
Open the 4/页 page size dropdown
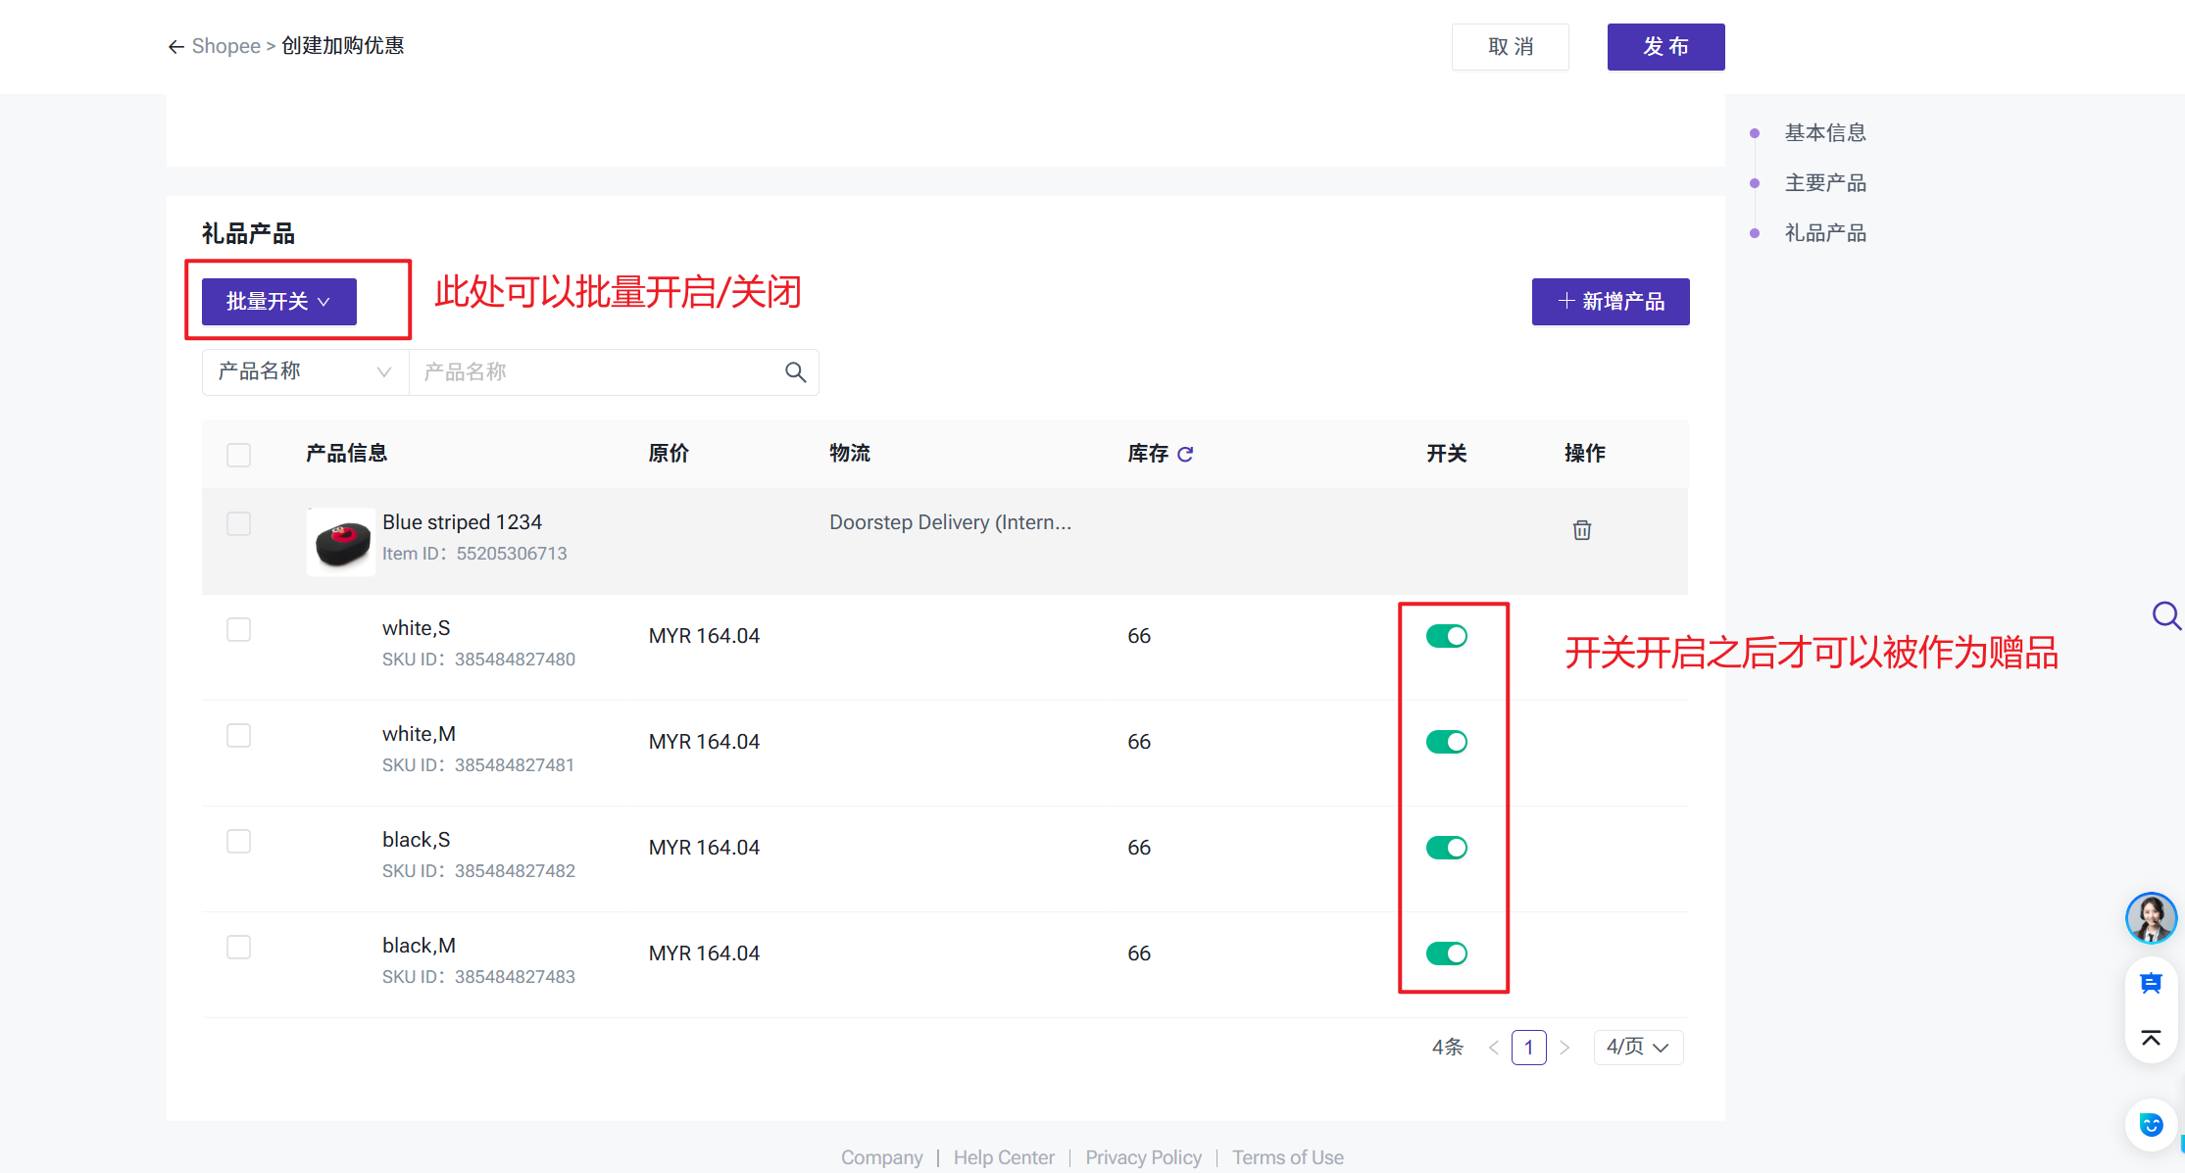tap(1637, 1048)
